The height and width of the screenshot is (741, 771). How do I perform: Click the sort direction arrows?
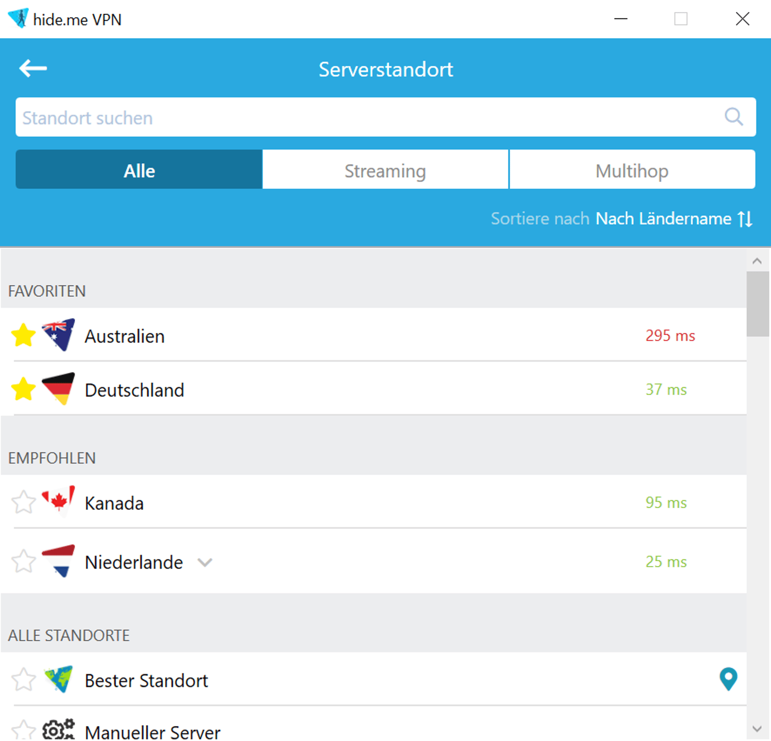pos(744,218)
